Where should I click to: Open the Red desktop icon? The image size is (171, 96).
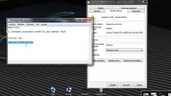click(x=53, y=91)
